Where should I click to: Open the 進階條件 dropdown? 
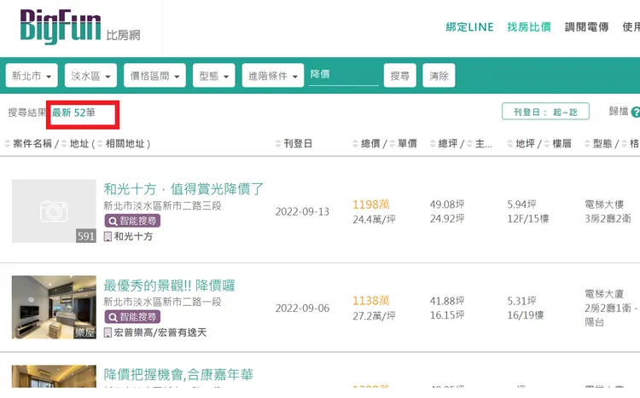[273, 76]
